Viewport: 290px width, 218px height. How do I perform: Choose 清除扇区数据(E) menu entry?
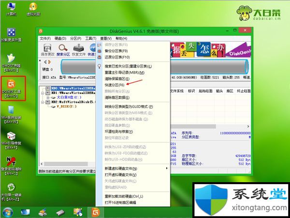click(x=133, y=97)
